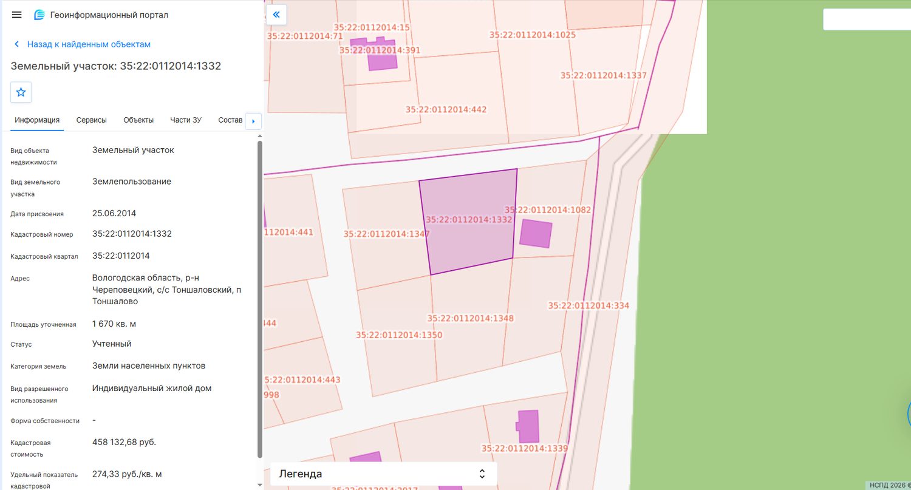Click the Легенда up-down arrows
The width and height of the screenshot is (911, 490).
click(x=482, y=474)
